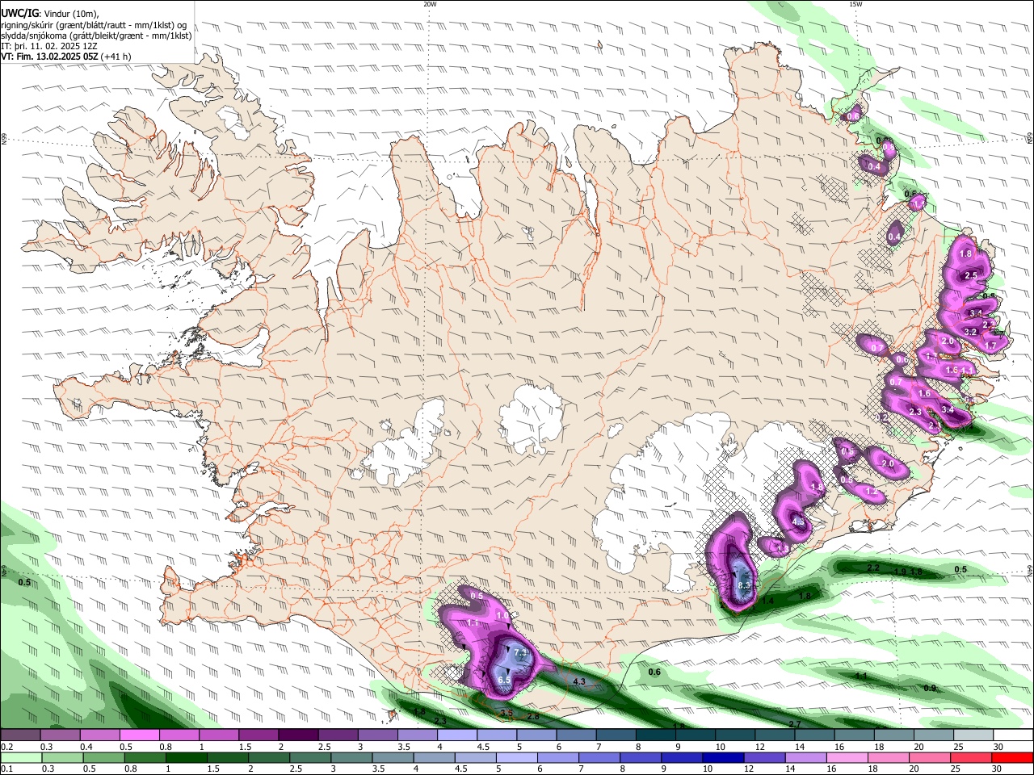Select the deep blue 10 swatch on lower rain scale
1034x775 pixels.
pos(721,757)
